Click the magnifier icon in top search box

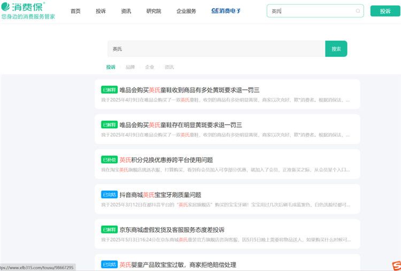pos(358,11)
